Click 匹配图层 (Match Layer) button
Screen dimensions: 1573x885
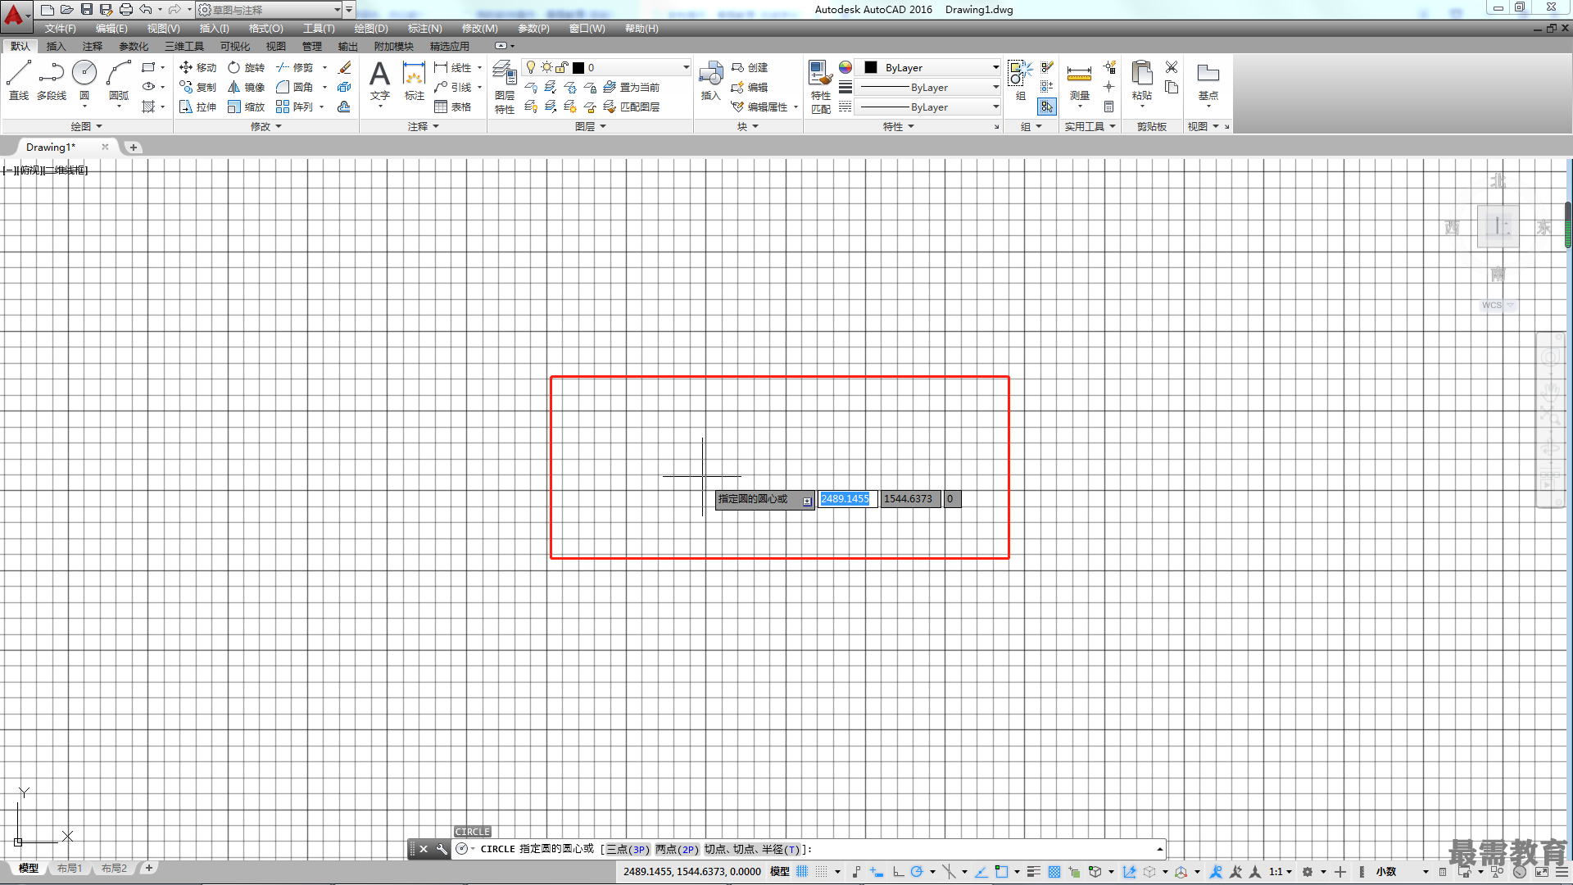(631, 107)
